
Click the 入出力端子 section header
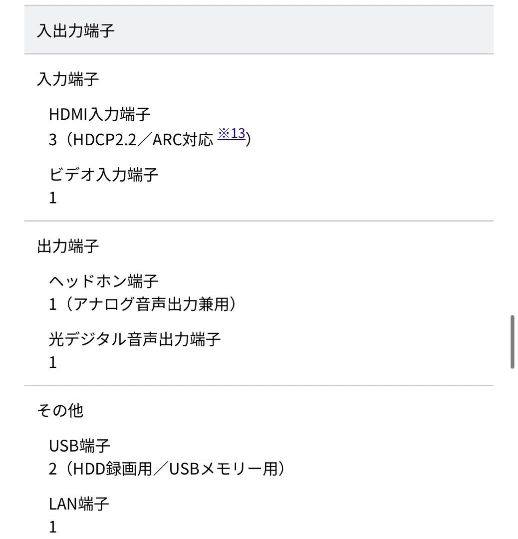75,31
